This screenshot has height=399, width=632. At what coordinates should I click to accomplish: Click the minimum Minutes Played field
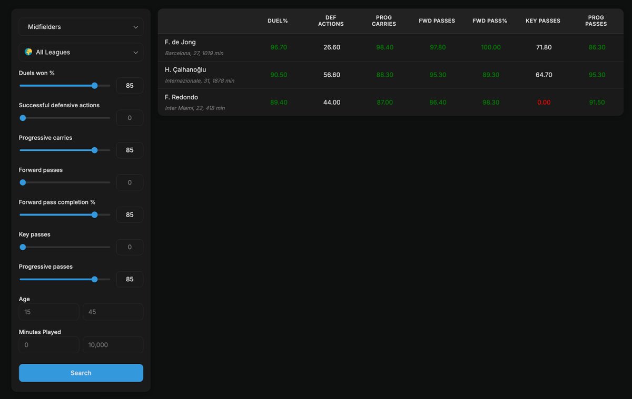[49, 345]
